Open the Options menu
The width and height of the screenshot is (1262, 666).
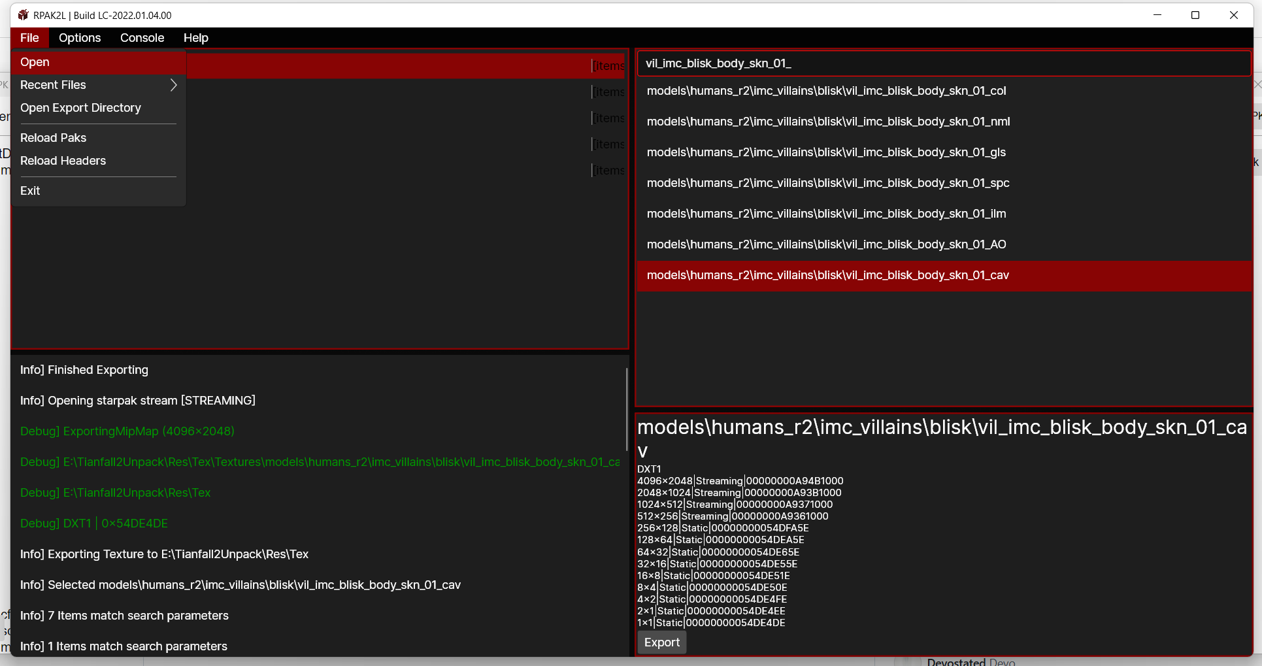click(80, 38)
